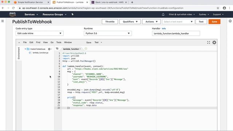Reload the browser page
The height and width of the screenshot is (131, 233).
pyautogui.click(x=13, y=8)
